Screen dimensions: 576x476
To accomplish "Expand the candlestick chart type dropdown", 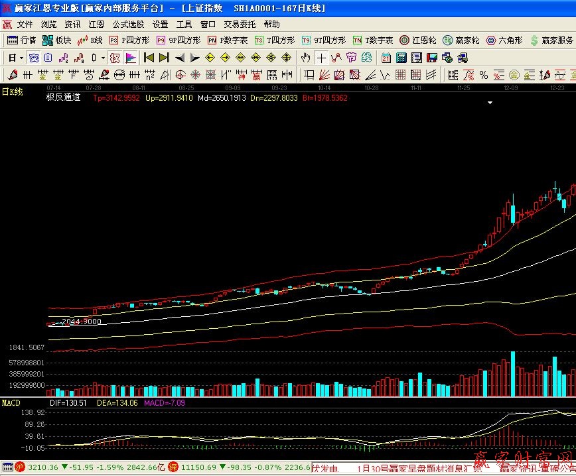I will (103, 58).
